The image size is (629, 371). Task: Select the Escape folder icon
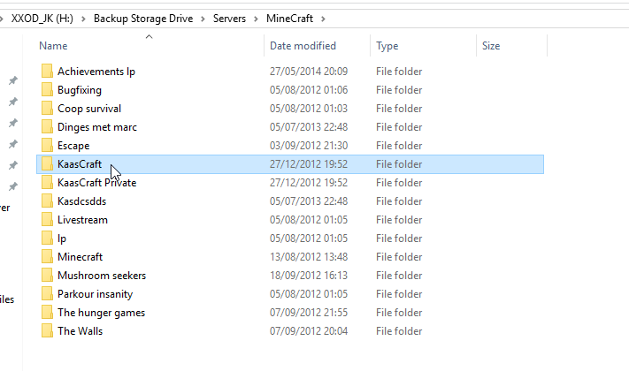(x=48, y=145)
